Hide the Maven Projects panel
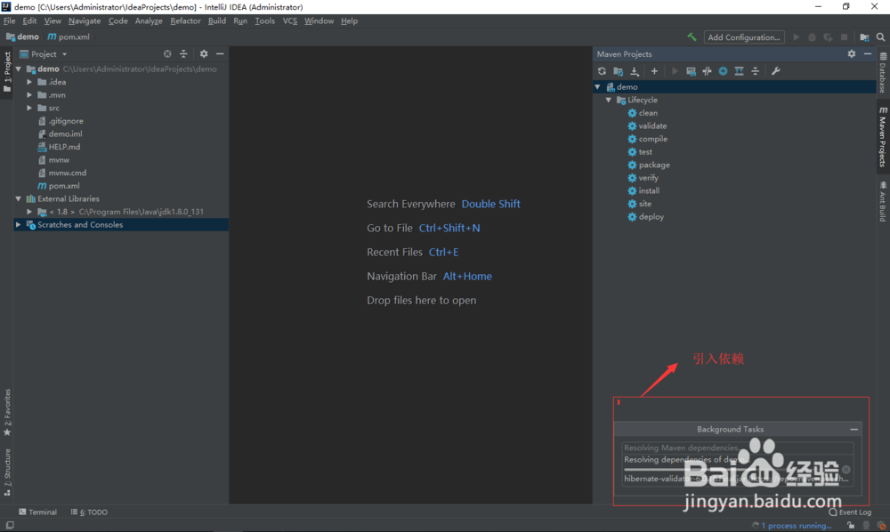890x532 pixels. coord(868,54)
